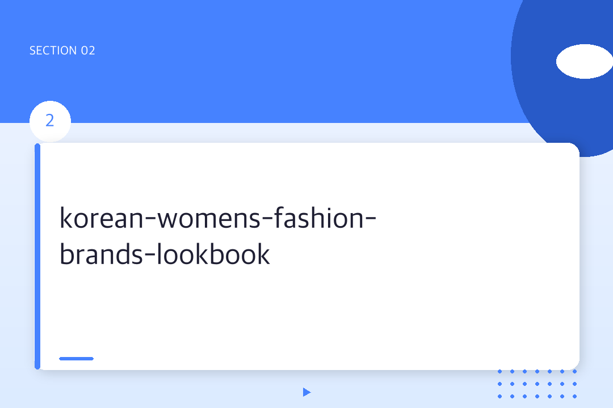Select the SECTION 02 label
This screenshot has width=613, height=408.
tap(62, 50)
